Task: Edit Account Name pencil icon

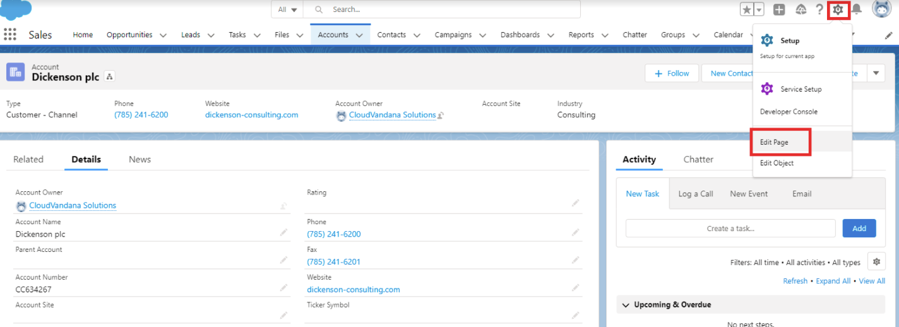Action: point(284,232)
